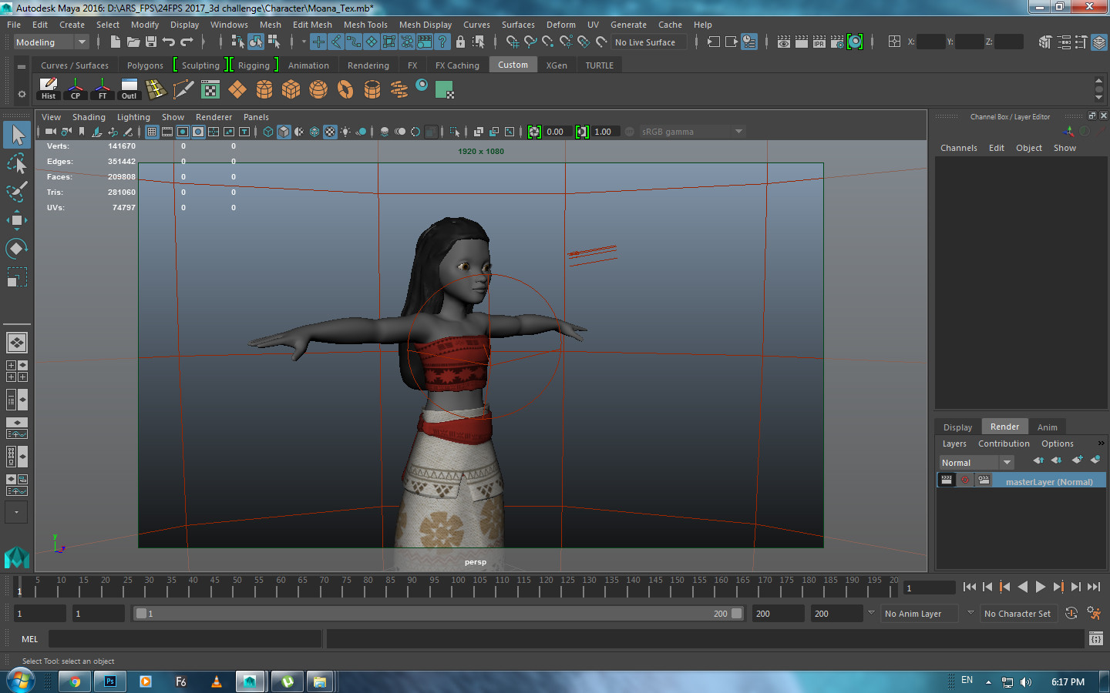Click the IPR render icon
Viewport: 1110px width, 693px height.
tap(819, 42)
